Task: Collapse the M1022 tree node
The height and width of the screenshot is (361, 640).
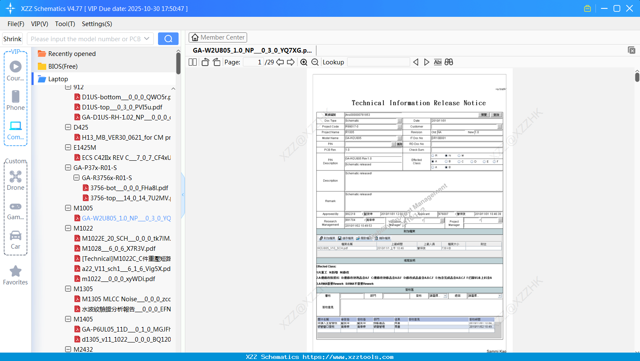Action: (x=68, y=228)
